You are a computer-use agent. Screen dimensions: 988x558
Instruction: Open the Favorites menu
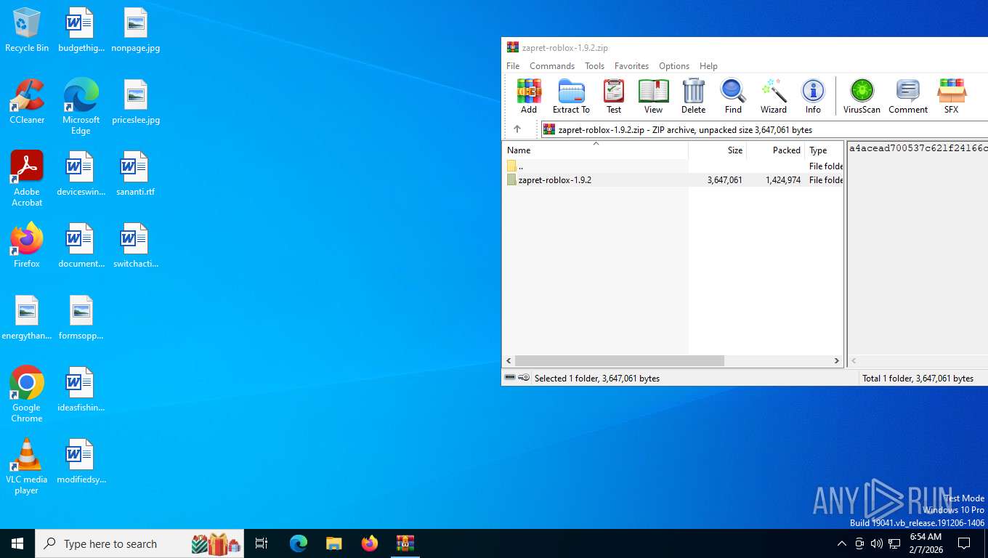coord(631,65)
